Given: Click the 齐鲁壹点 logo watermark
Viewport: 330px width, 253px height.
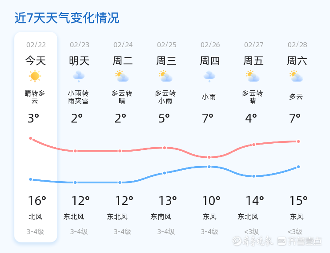Looking at the screenshot, I should [x=305, y=241].
